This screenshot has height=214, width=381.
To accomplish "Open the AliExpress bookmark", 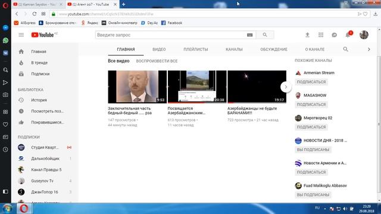I will pyautogui.click(x=25, y=23).
